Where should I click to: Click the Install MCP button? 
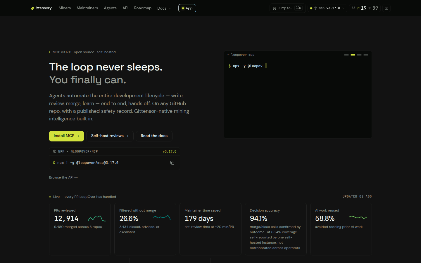66,136
